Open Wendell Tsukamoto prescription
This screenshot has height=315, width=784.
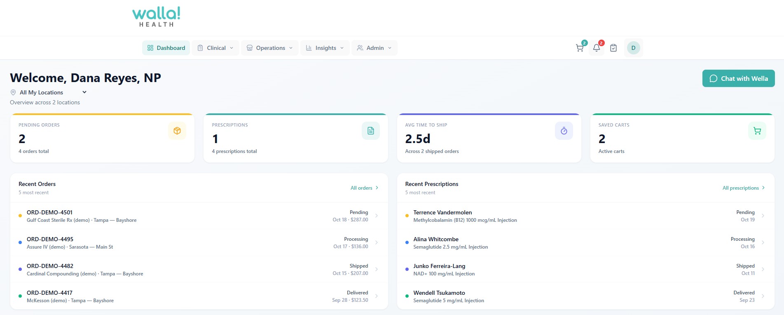[585, 296]
